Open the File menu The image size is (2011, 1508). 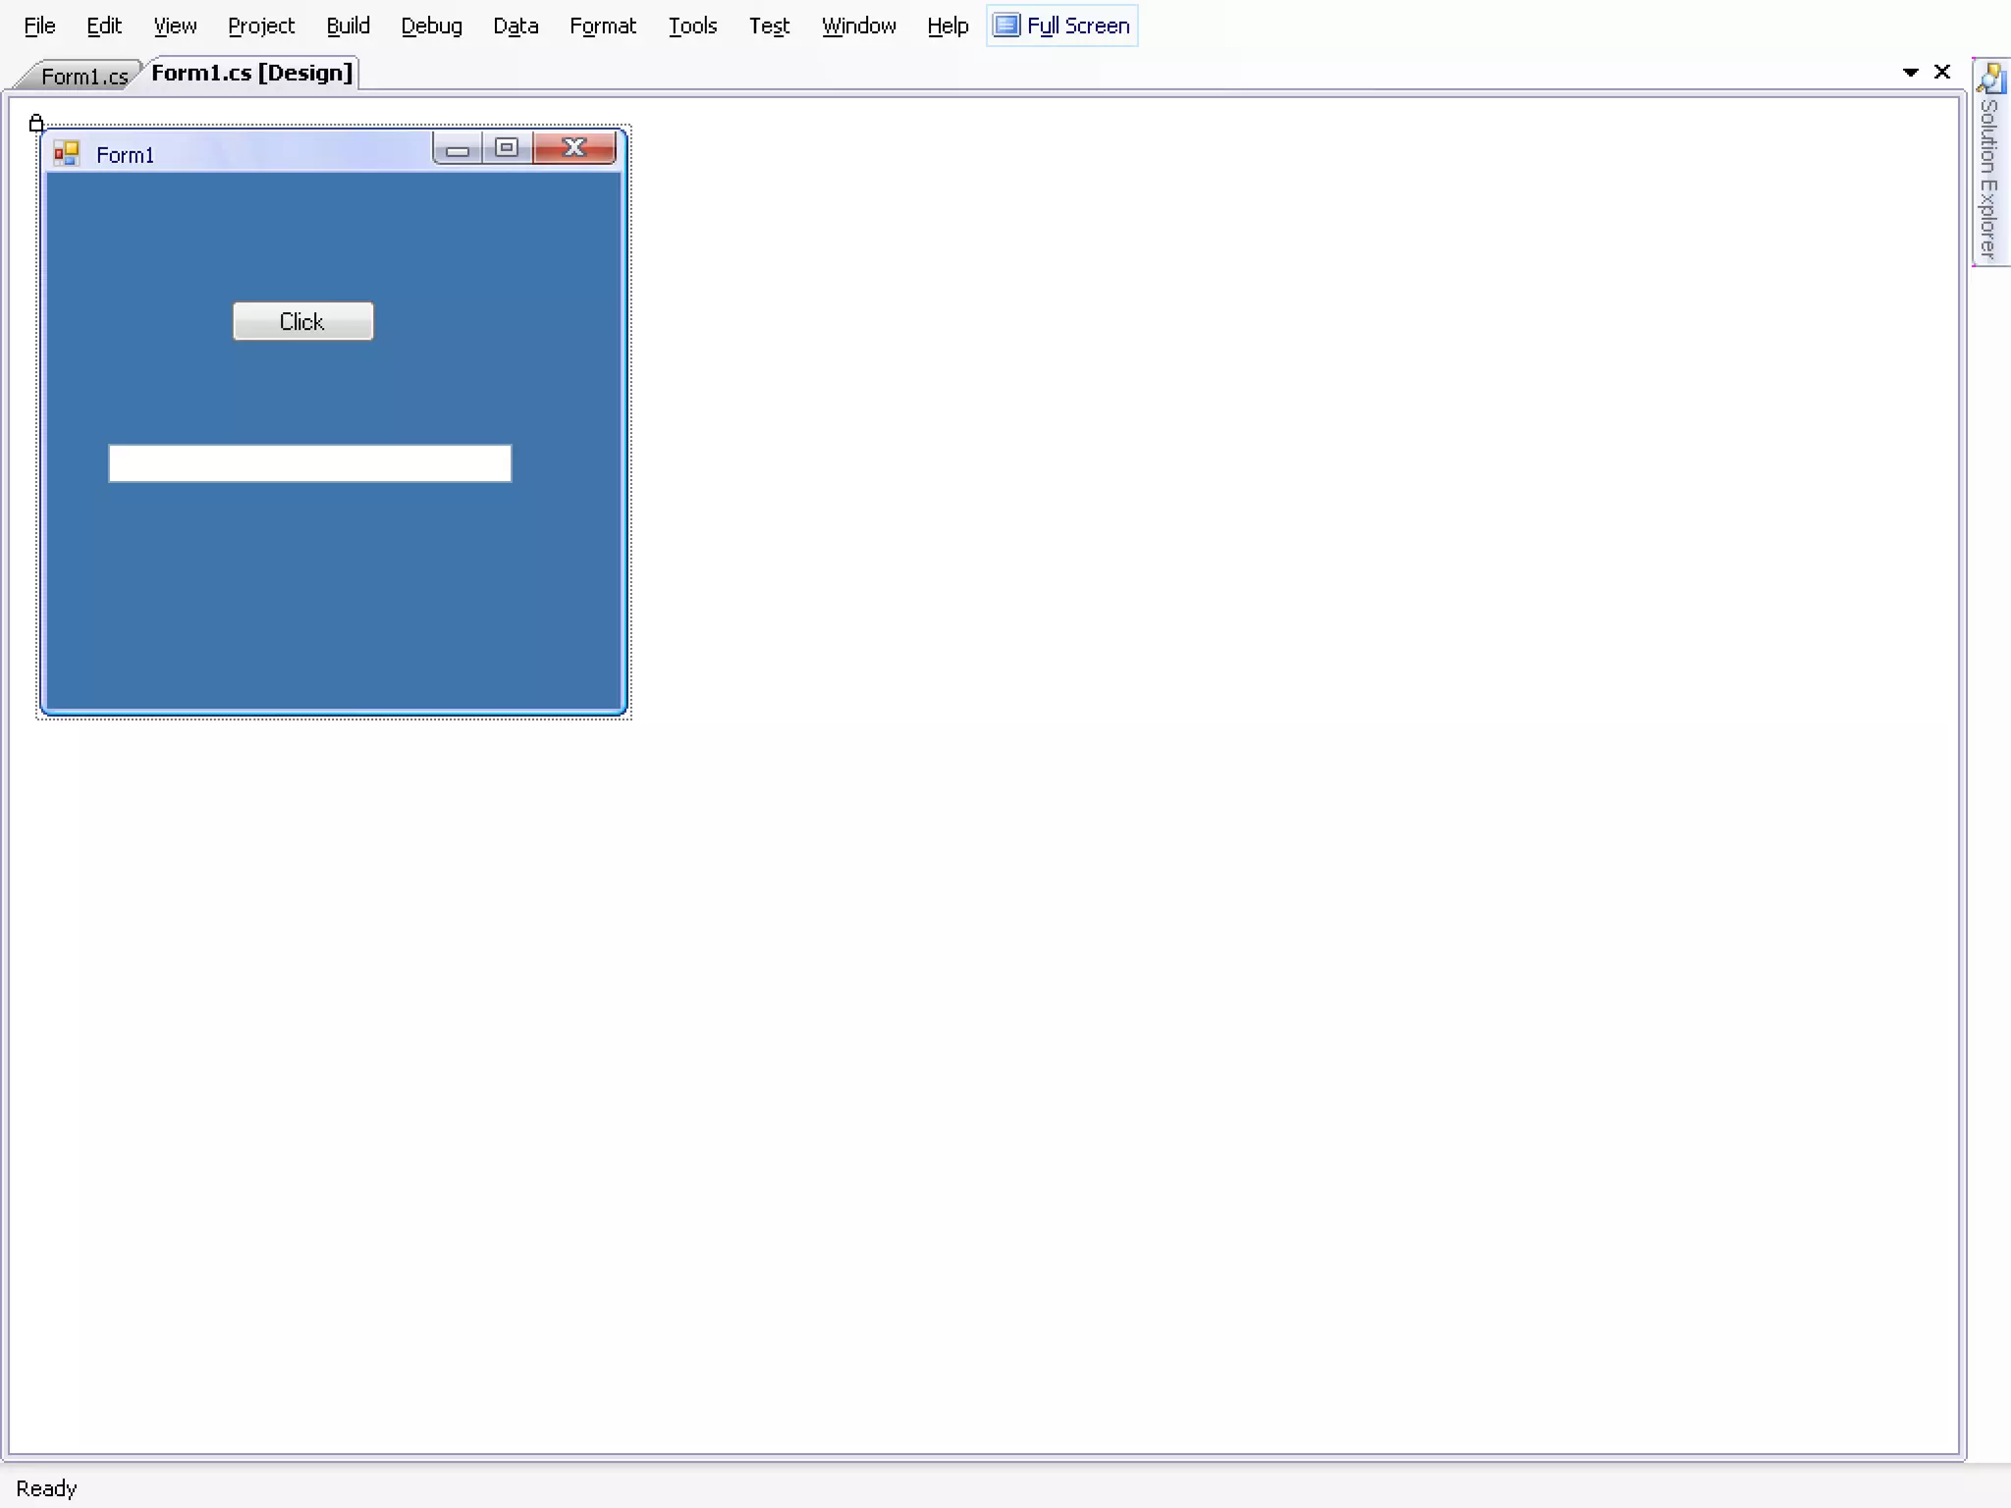click(x=39, y=26)
